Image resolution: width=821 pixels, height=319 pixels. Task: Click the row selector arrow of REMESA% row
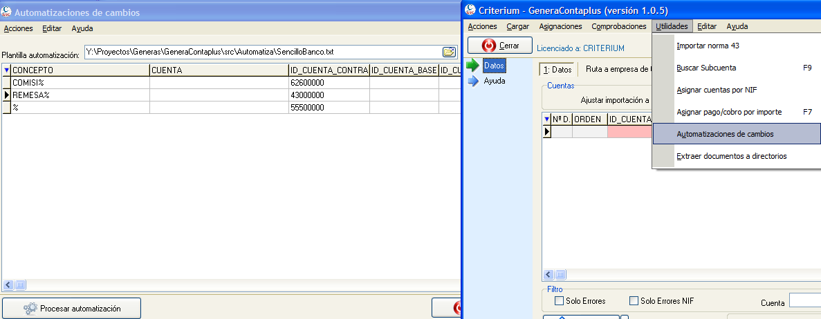click(7, 95)
